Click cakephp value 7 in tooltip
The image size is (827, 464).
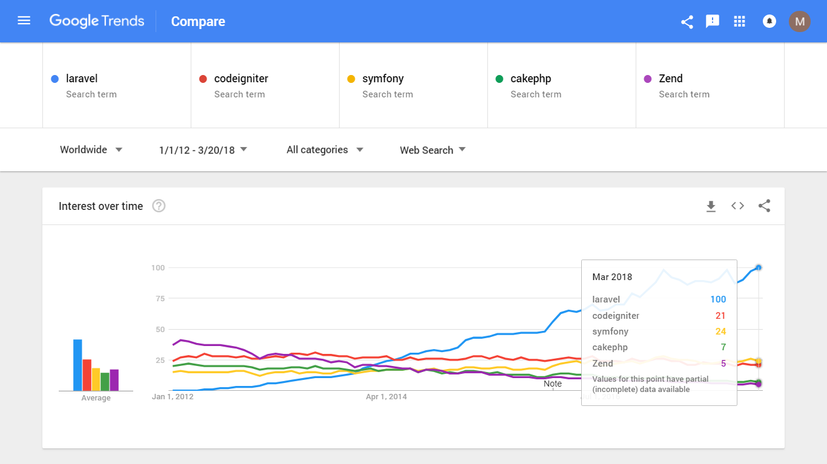(723, 347)
